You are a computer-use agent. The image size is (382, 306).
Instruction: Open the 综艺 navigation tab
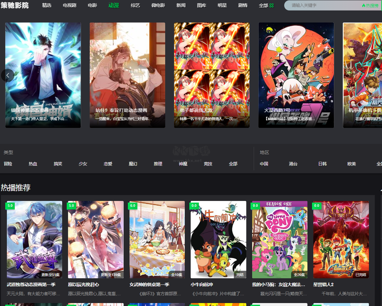pos(135,5)
